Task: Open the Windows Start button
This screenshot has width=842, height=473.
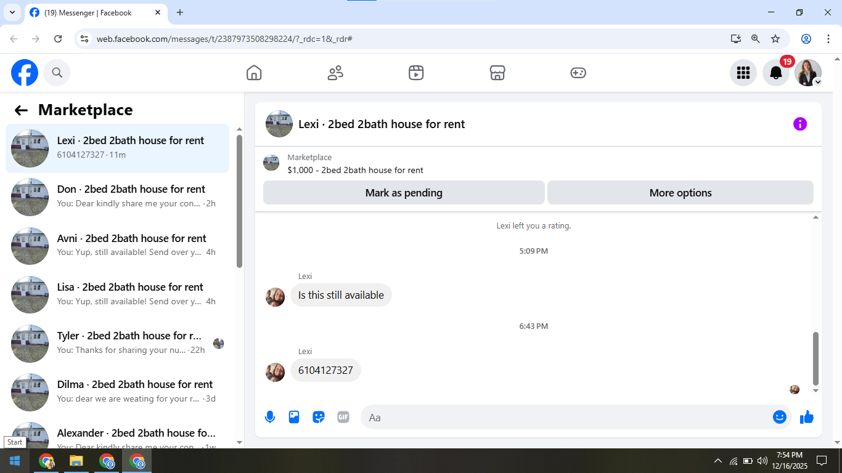Action: point(15,461)
